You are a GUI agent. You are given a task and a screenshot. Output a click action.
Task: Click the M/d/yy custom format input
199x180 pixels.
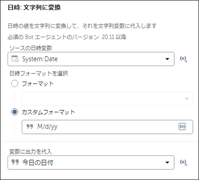107,127
